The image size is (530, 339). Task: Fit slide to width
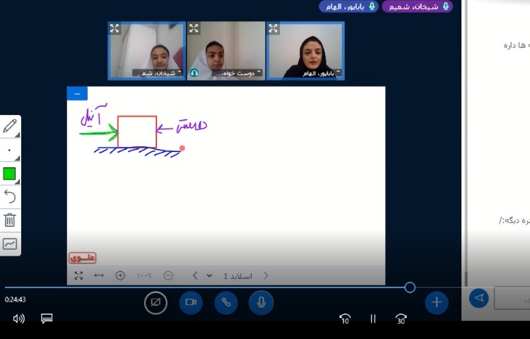pos(99,275)
